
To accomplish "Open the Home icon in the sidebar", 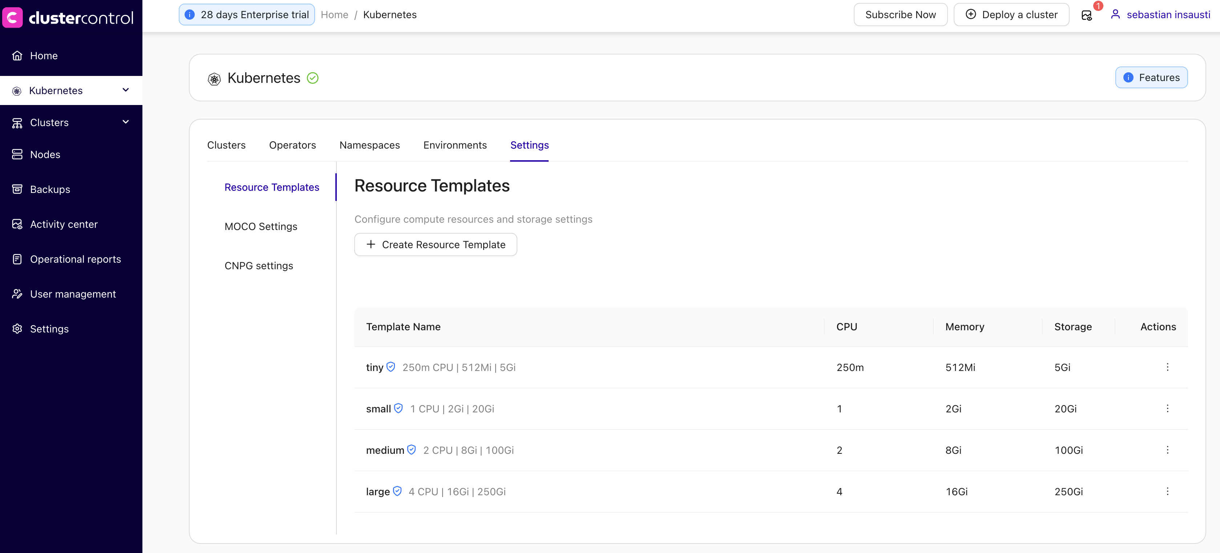I will coord(17,55).
